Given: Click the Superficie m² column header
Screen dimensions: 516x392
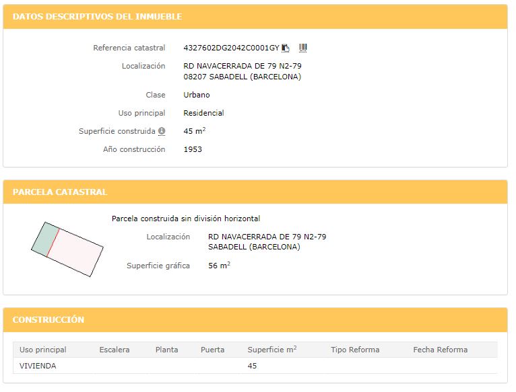Looking at the screenshot, I should click(272, 350).
